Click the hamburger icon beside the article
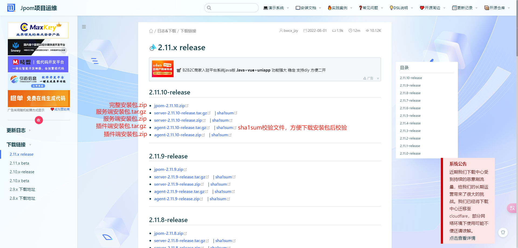The image size is (518, 248). click(84, 27)
